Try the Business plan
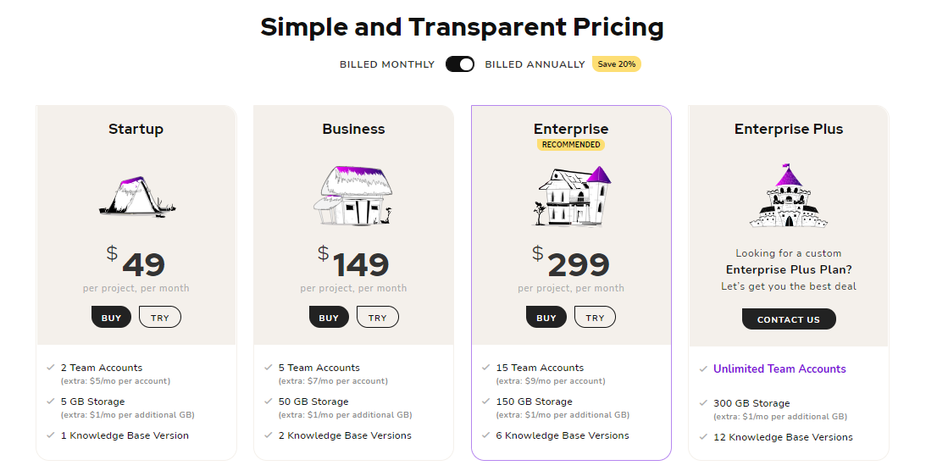Screen dimensions: 937x471 coord(378,318)
